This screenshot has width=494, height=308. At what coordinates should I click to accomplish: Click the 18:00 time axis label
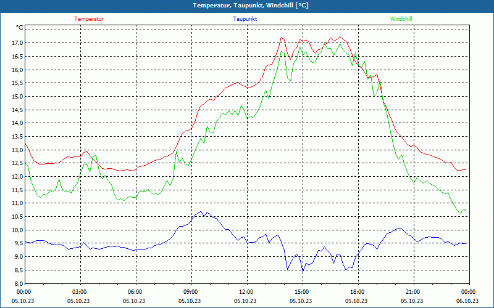coord(358,292)
